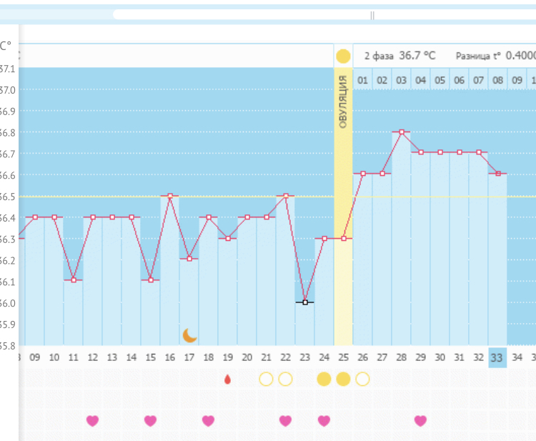Select the peak 36.8 point on day 28
Viewport: 536px width, 441px height.
[x=402, y=132]
